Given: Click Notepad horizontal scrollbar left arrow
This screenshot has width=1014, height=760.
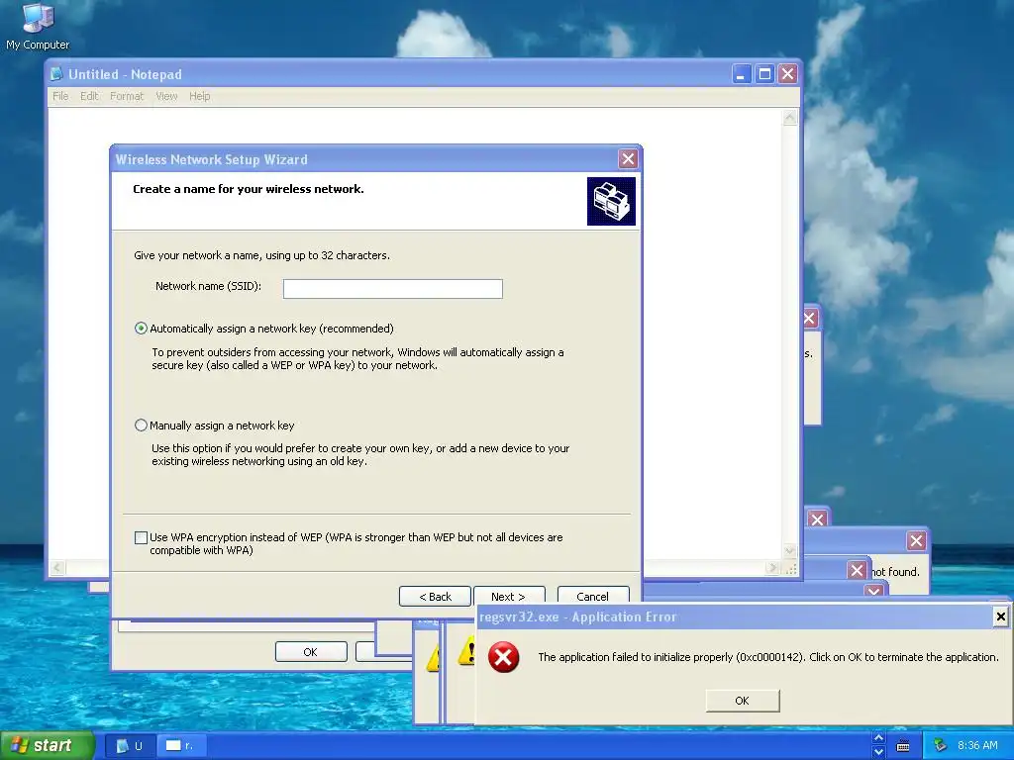Looking at the screenshot, I should point(57,568).
